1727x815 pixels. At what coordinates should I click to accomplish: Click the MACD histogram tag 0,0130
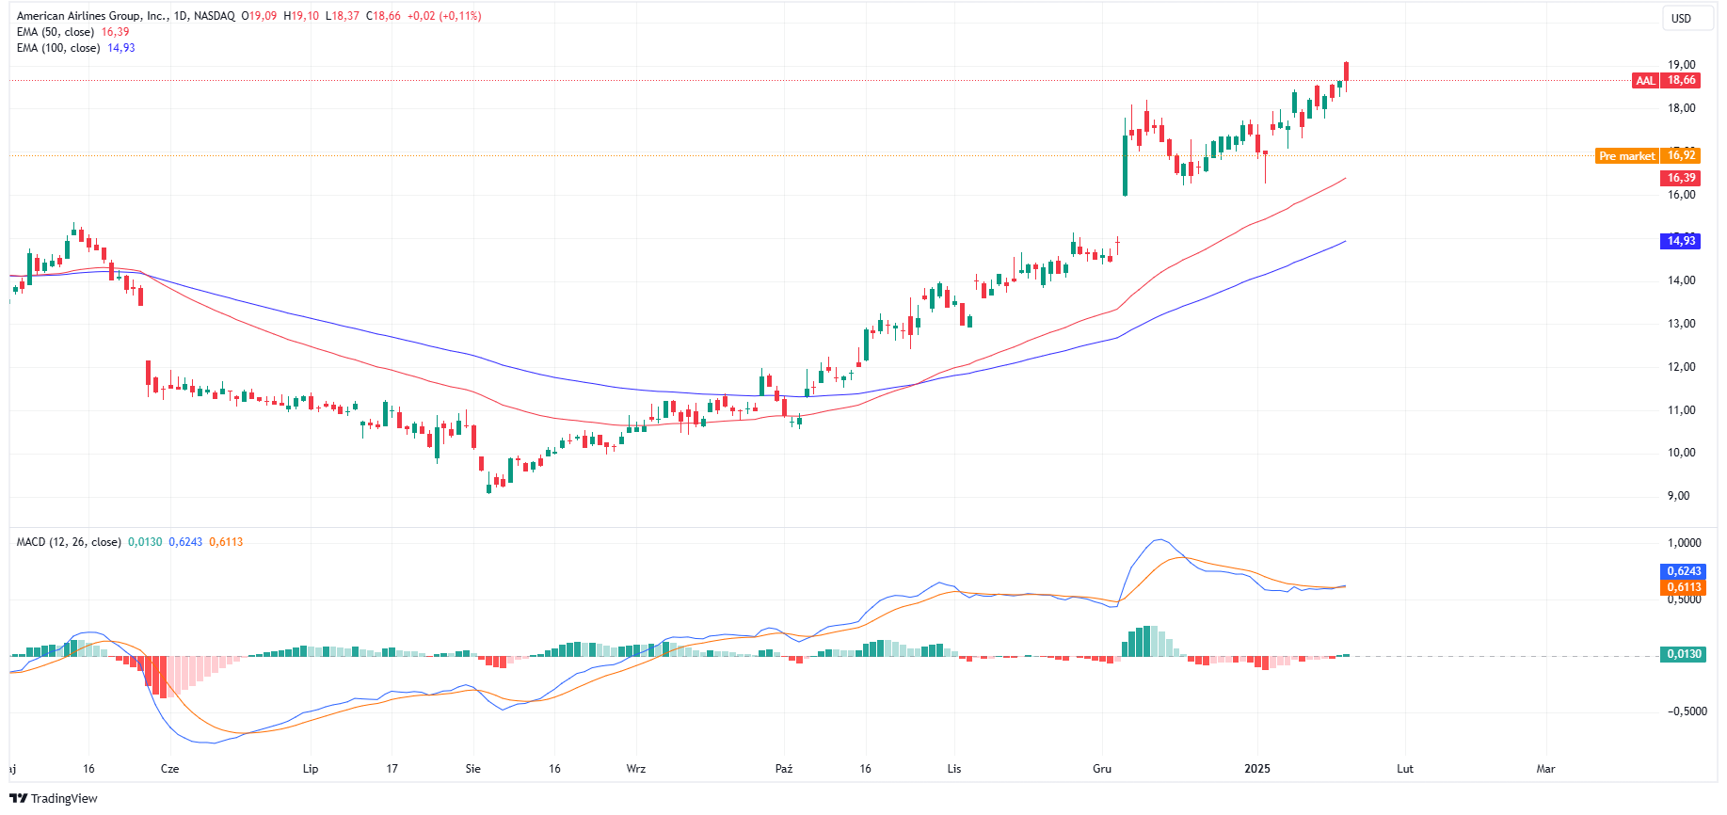pyautogui.click(x=1684, y=654)
